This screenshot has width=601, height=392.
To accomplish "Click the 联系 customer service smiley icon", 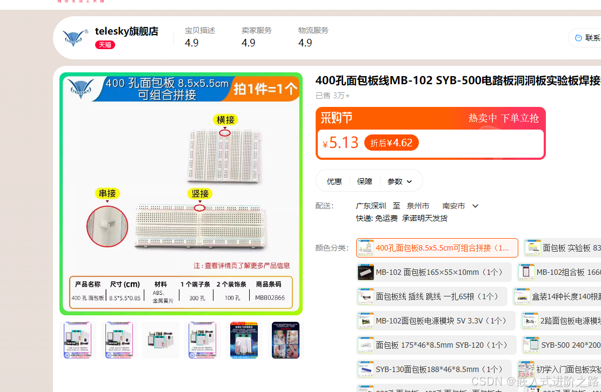I will (x=578, y=38).
